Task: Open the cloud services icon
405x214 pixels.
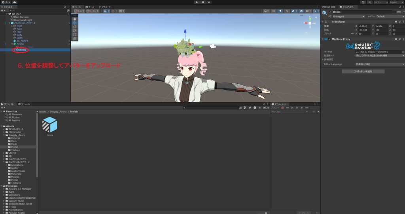Action: click(15, 2)
